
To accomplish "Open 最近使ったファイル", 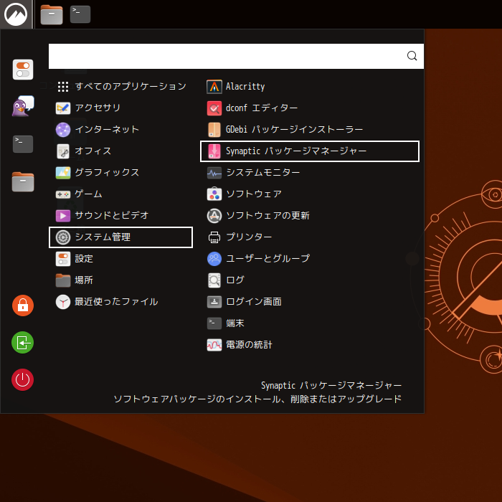I will click(120, 302).
